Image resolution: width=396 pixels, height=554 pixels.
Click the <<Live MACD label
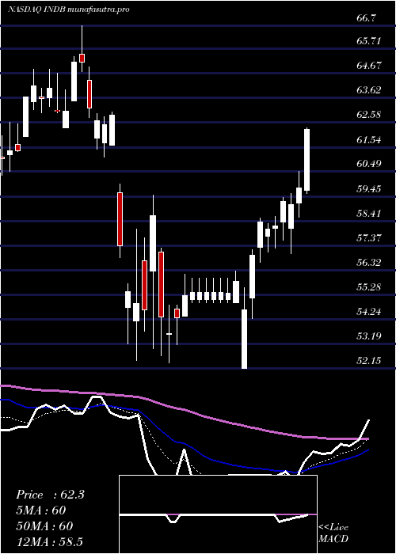point(333,533)
